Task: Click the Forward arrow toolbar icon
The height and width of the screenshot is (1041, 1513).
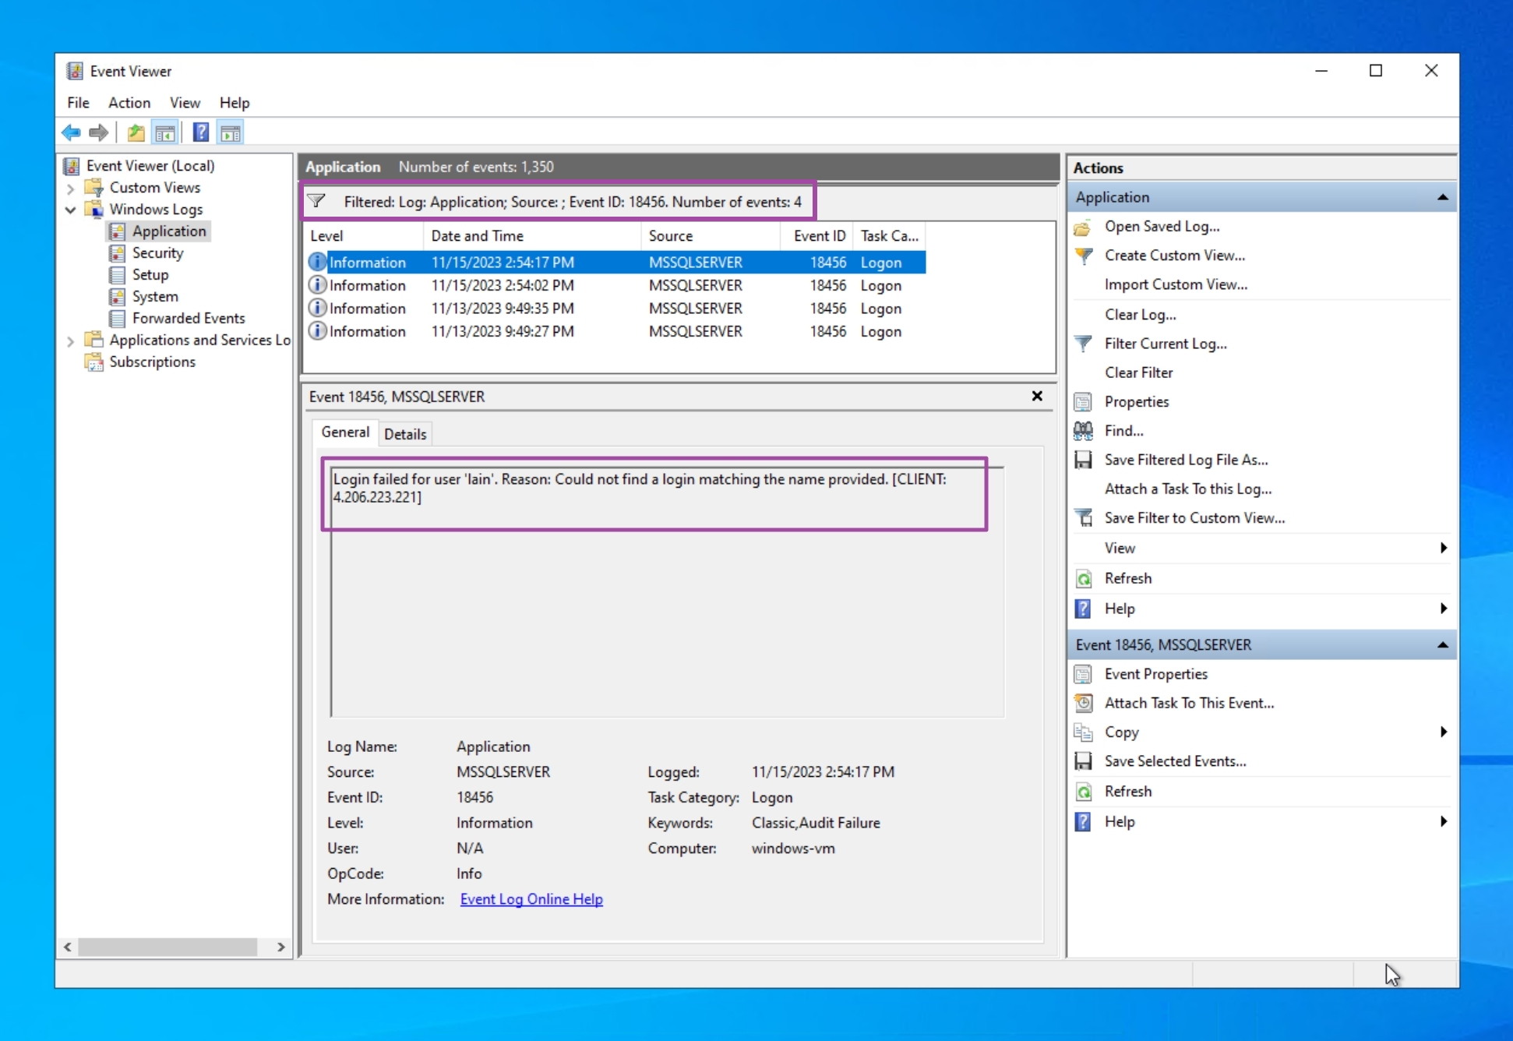Action: coord(98,132)
